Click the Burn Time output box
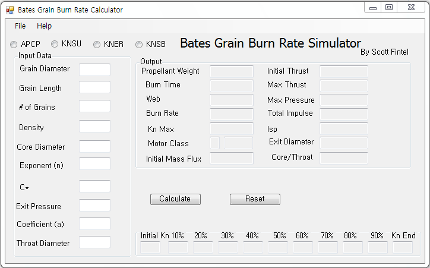This screenshot has width=430, height=268. click(232, 86)
